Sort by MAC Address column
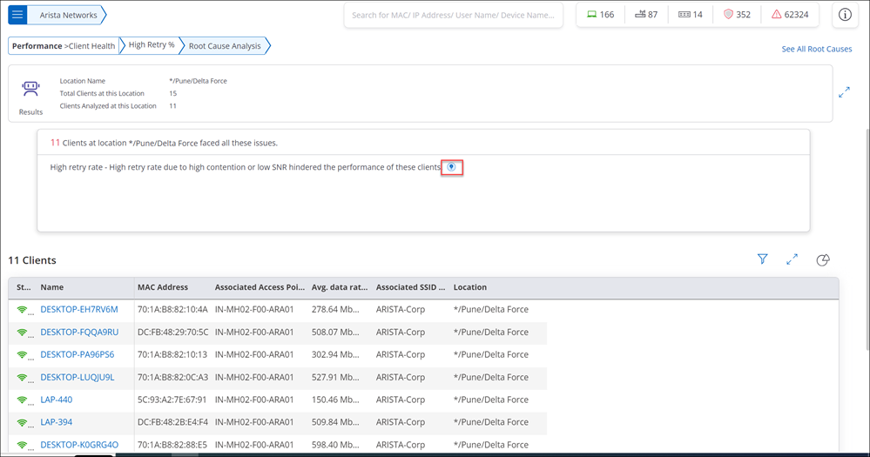Viewport: 870px width, 457px height. click(163, 287)
